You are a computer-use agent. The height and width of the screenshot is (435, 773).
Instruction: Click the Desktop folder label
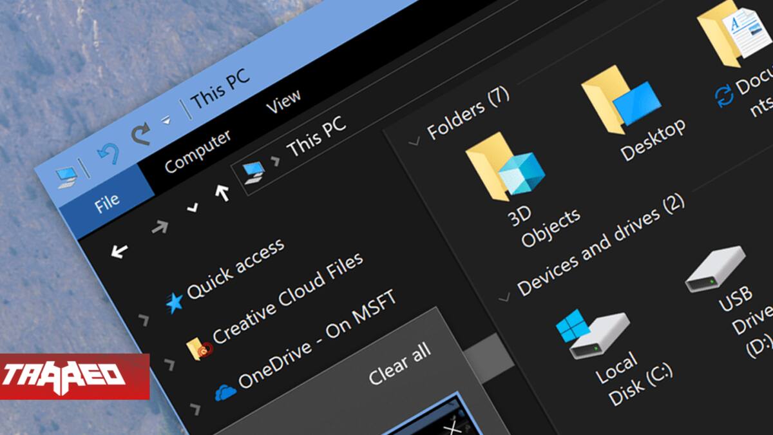tap(653, 140)
